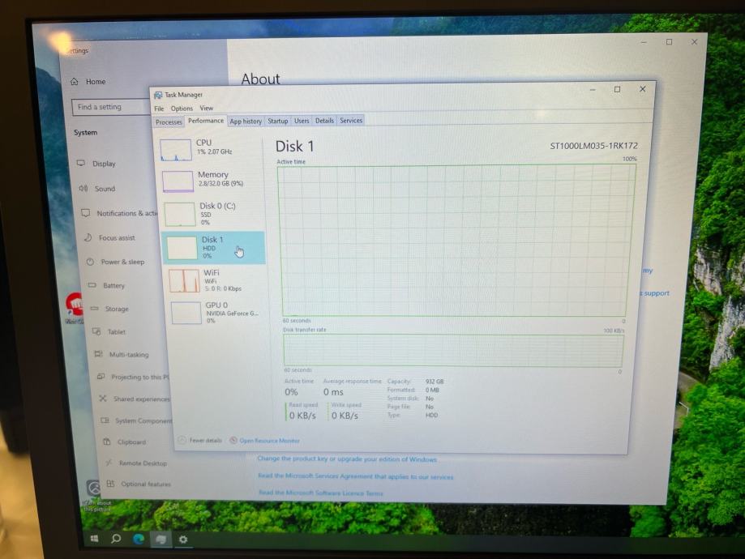The width and height of the screenshot is (745, 559).
Task: Open the Details tab
Action: (324, 121)
